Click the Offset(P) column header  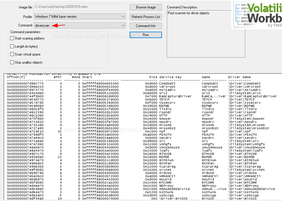point(16,77)
